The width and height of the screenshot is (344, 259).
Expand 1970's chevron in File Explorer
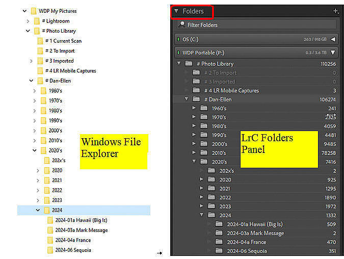pos(35,101)
